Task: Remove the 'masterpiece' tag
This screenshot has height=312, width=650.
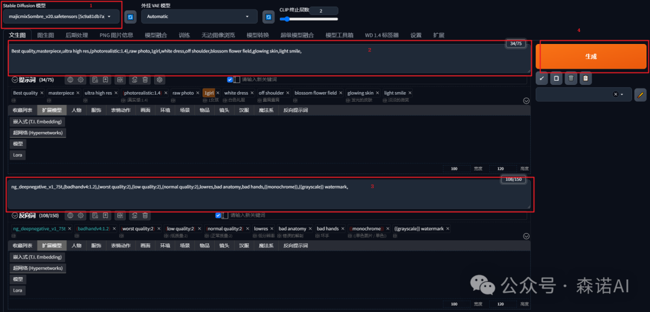Action: [x=78, y=93]
